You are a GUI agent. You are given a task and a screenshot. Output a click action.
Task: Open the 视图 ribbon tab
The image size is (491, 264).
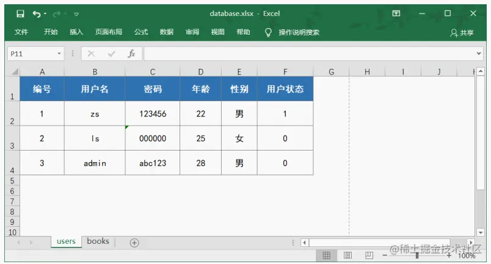pyautogui.click(x=217, y=32)
